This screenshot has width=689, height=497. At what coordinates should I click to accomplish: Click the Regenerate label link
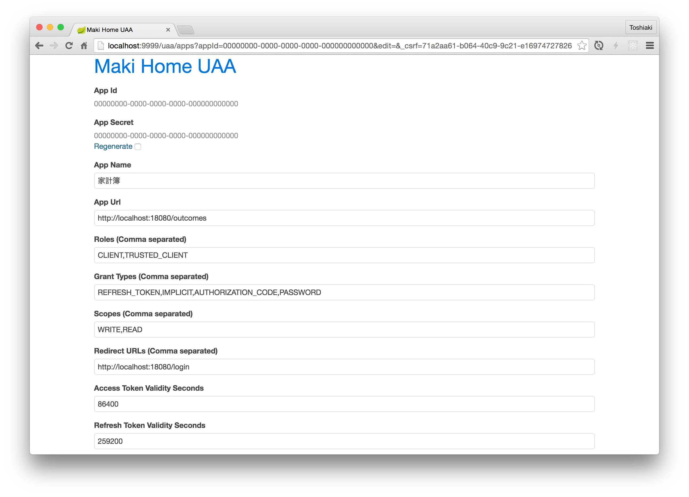pyautogui.click(x=113, y=146)
